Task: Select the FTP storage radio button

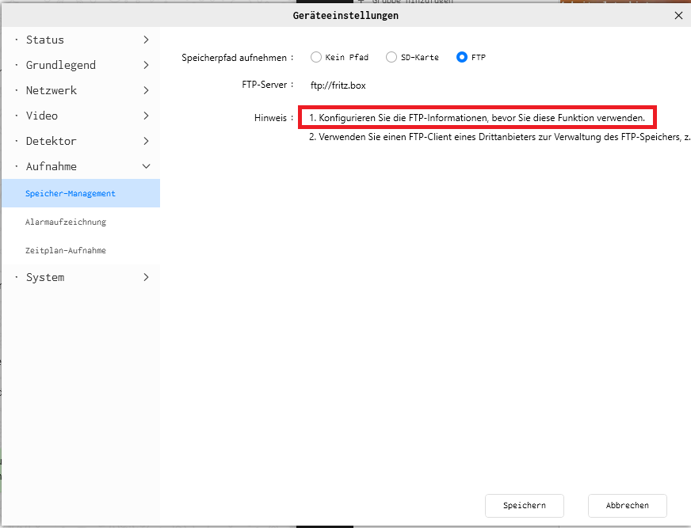Action: pyautogui.click(x=462, y=57)
